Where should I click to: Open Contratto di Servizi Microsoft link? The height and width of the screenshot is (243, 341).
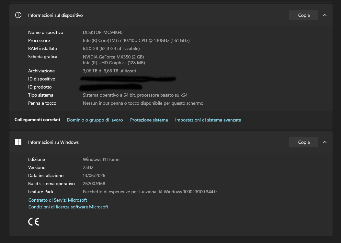click(58, 200)
